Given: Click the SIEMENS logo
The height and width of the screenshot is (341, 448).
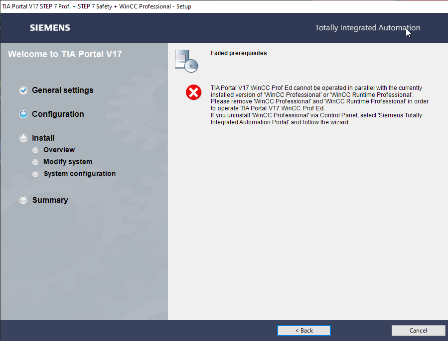Looking at the screenshot, I should (50, 28).
